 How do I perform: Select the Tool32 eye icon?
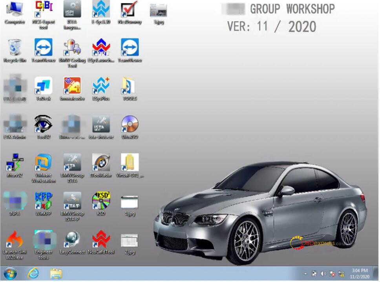point(43,124)
